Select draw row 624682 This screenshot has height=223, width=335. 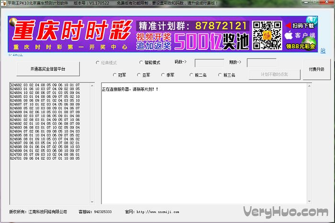click(x=45, y=85)
